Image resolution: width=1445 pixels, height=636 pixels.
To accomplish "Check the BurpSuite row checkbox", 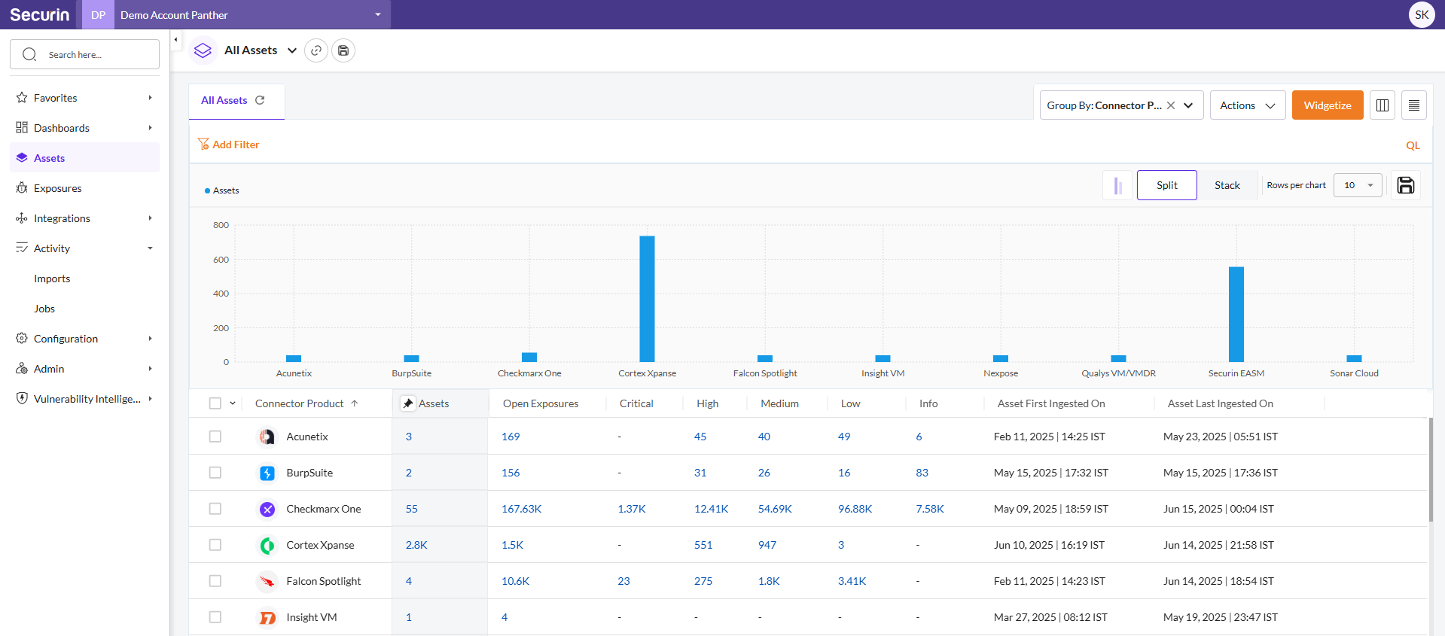I will (215, 473).
